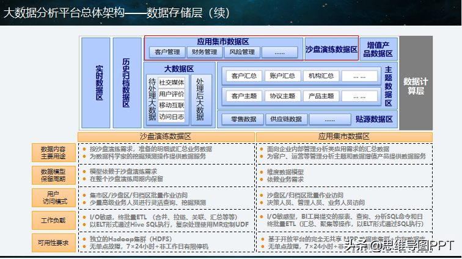Image resolution: width=462 pixels, height=259 pixels.
Task: Select the 实时数据区 vertical block
Action: (96, 83)
